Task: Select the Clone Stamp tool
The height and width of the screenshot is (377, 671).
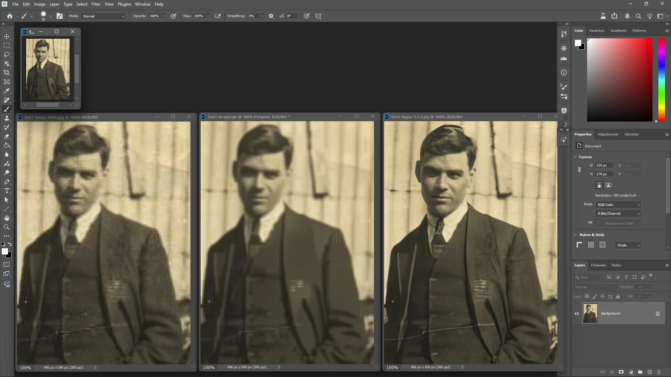Action: point(7,118)
